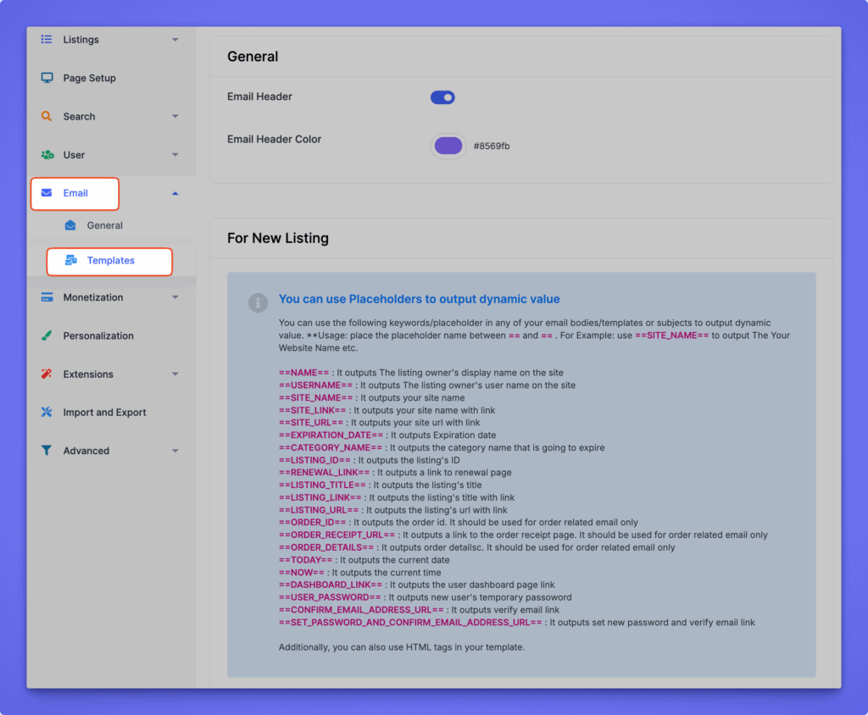Click the Monetization card icon
The width and height of the screenshot is (868, 715).
(47, 297)
